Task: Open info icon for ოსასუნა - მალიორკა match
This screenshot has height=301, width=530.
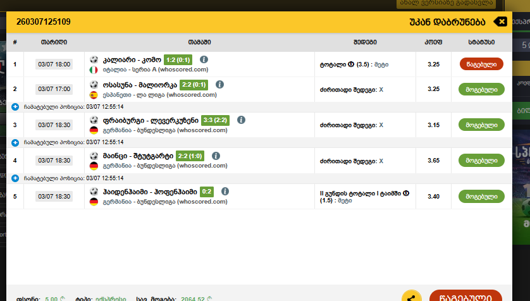Action: pos(219,85)
